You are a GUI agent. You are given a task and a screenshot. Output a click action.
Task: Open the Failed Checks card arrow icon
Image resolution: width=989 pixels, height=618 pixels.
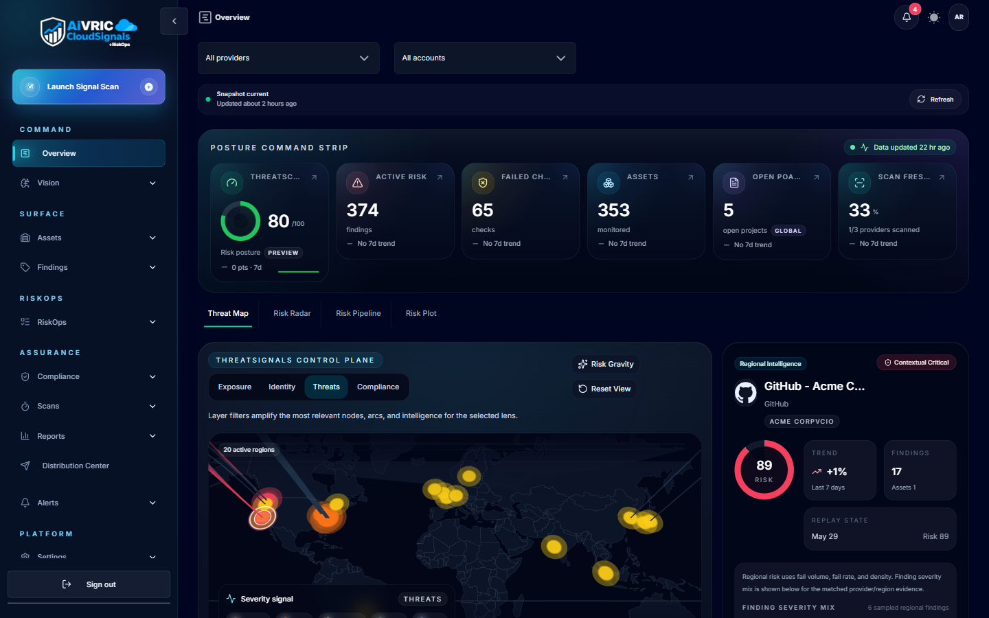click(565, 177)
